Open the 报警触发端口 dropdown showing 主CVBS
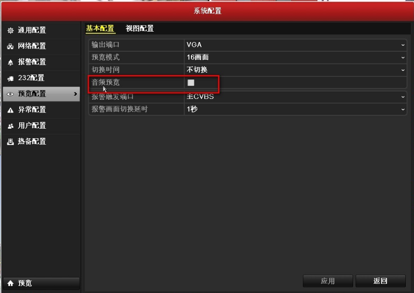Viewport: 414px width, 293px height. pyautogui.click(x=402, y=97)
